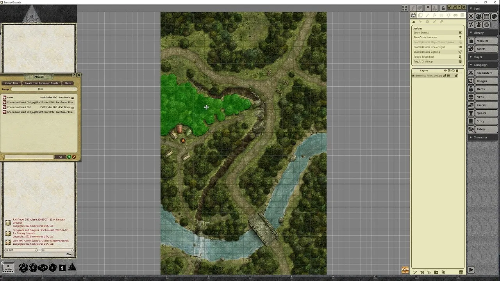The height and width of the screenshot is (281, 500).
Task: Select the hand interact cursor tool
Action: 414,22
